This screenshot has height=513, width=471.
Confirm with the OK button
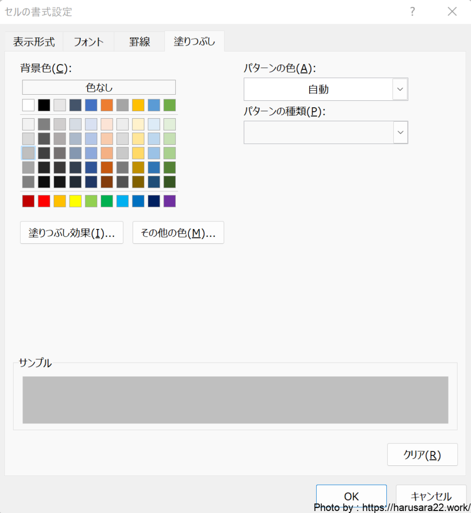351,495
